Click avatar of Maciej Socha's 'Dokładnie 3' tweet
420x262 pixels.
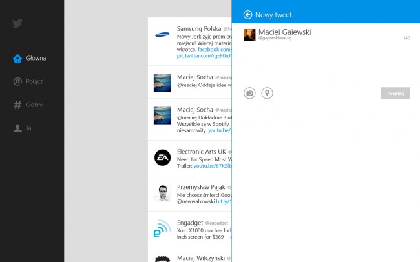(x=162, y=116)
